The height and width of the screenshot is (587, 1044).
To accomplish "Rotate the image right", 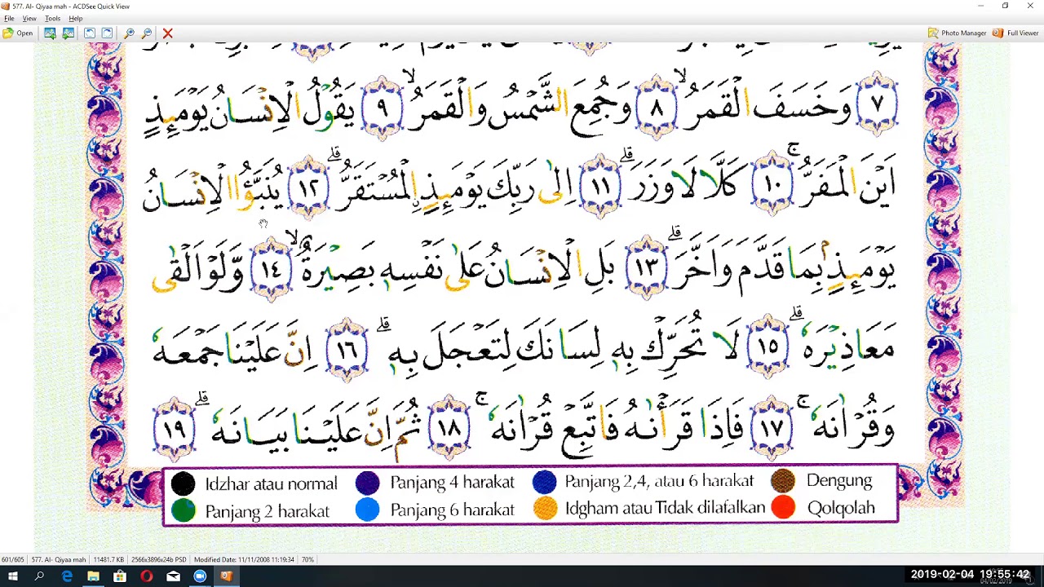I will tap(107, 33).
